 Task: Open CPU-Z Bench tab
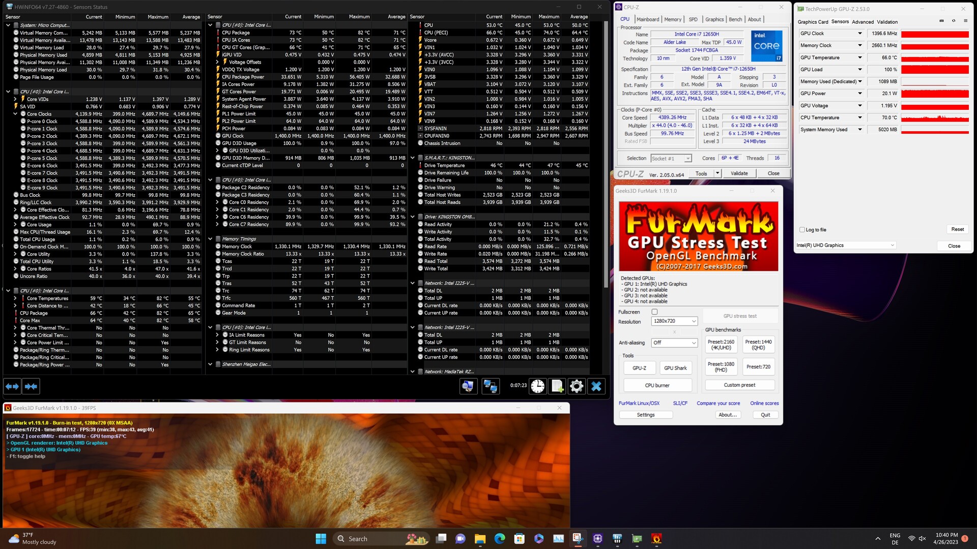(735, 19)
